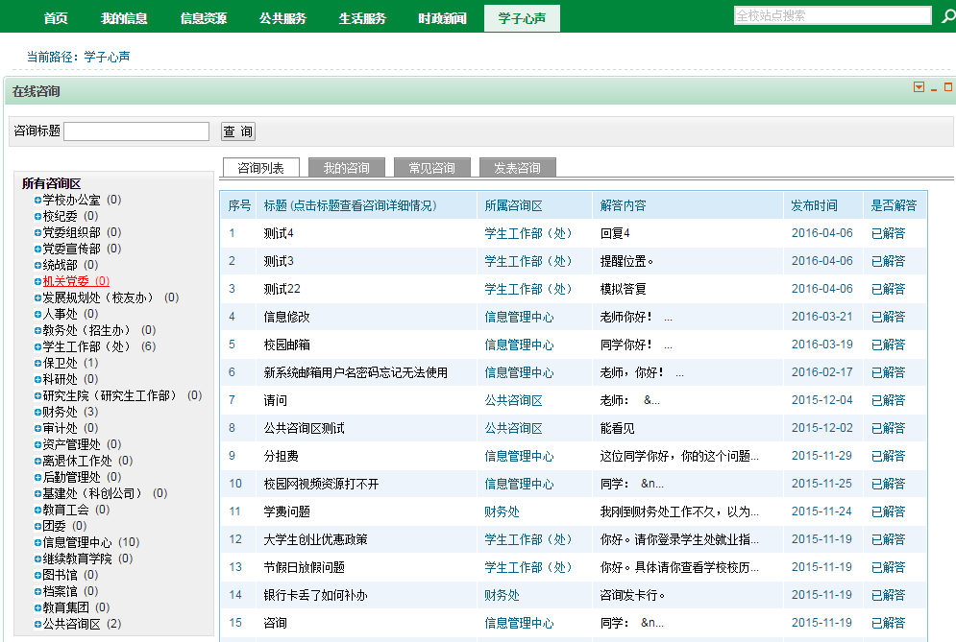The width and height of the screenshot is (956, 642).
Task: Expand the 人事处 tree node
Action: (37, 315)
